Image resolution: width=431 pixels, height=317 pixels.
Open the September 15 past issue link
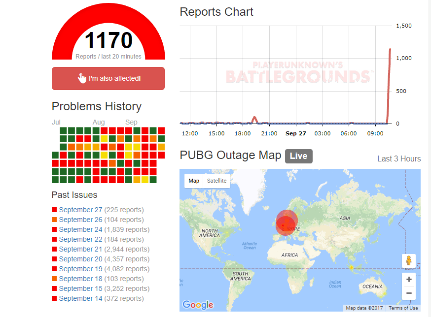80,288
